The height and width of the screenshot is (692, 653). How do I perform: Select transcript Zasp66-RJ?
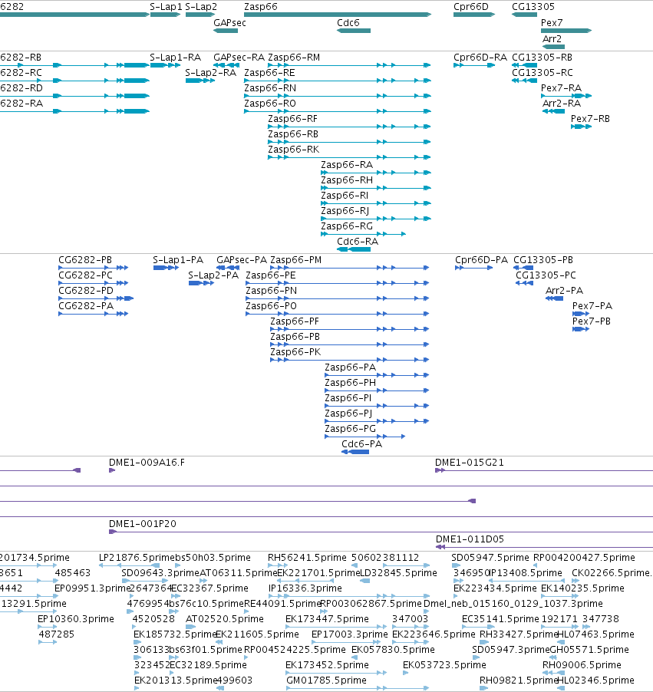point(376,219)
